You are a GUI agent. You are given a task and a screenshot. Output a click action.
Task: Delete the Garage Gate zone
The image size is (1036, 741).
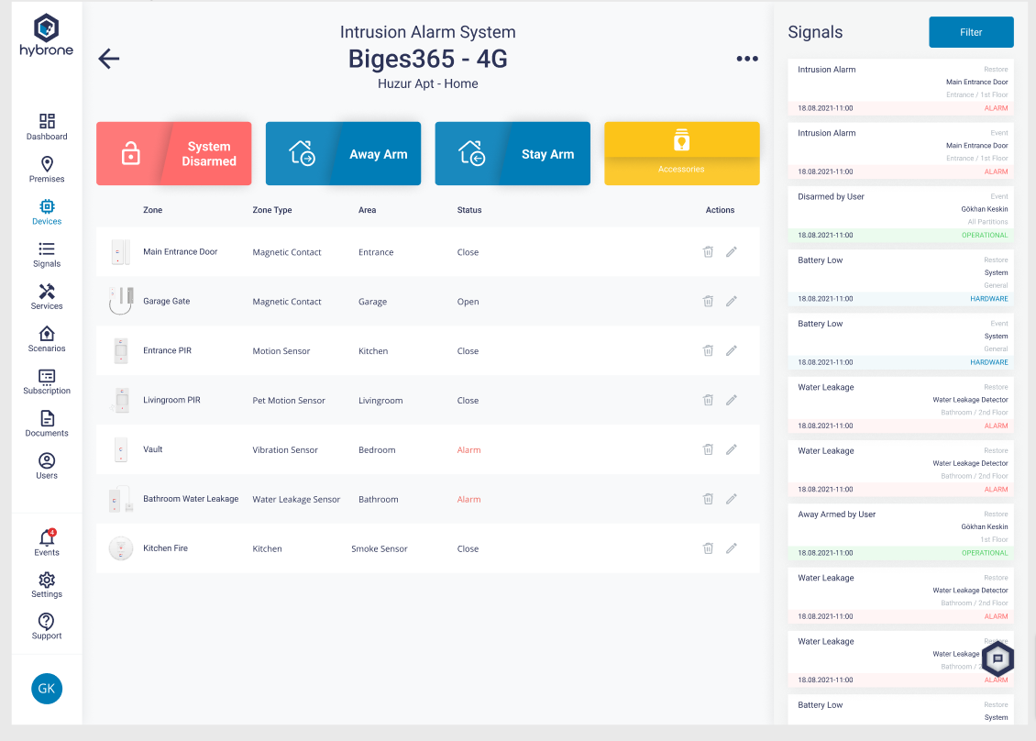click(x=709, y=302)
